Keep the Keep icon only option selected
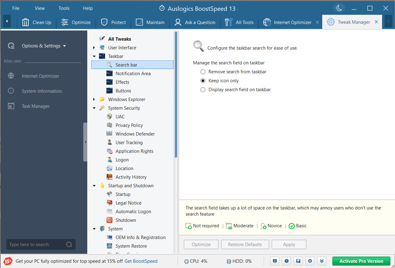Image resolution: width=395 pixels, height=268 pixels. coord(203,80)
